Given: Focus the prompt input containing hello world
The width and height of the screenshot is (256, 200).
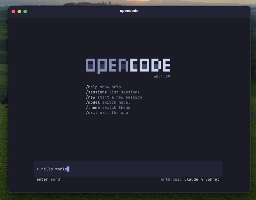Looking at the screenshot, I should click(x=128, y=169).
